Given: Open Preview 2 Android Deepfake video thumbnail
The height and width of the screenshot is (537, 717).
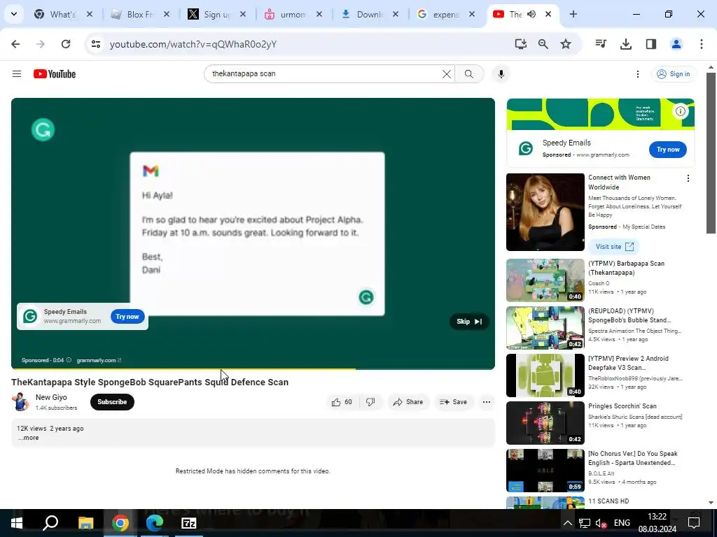Looking at the screenshot, I should tap(545, 375).
